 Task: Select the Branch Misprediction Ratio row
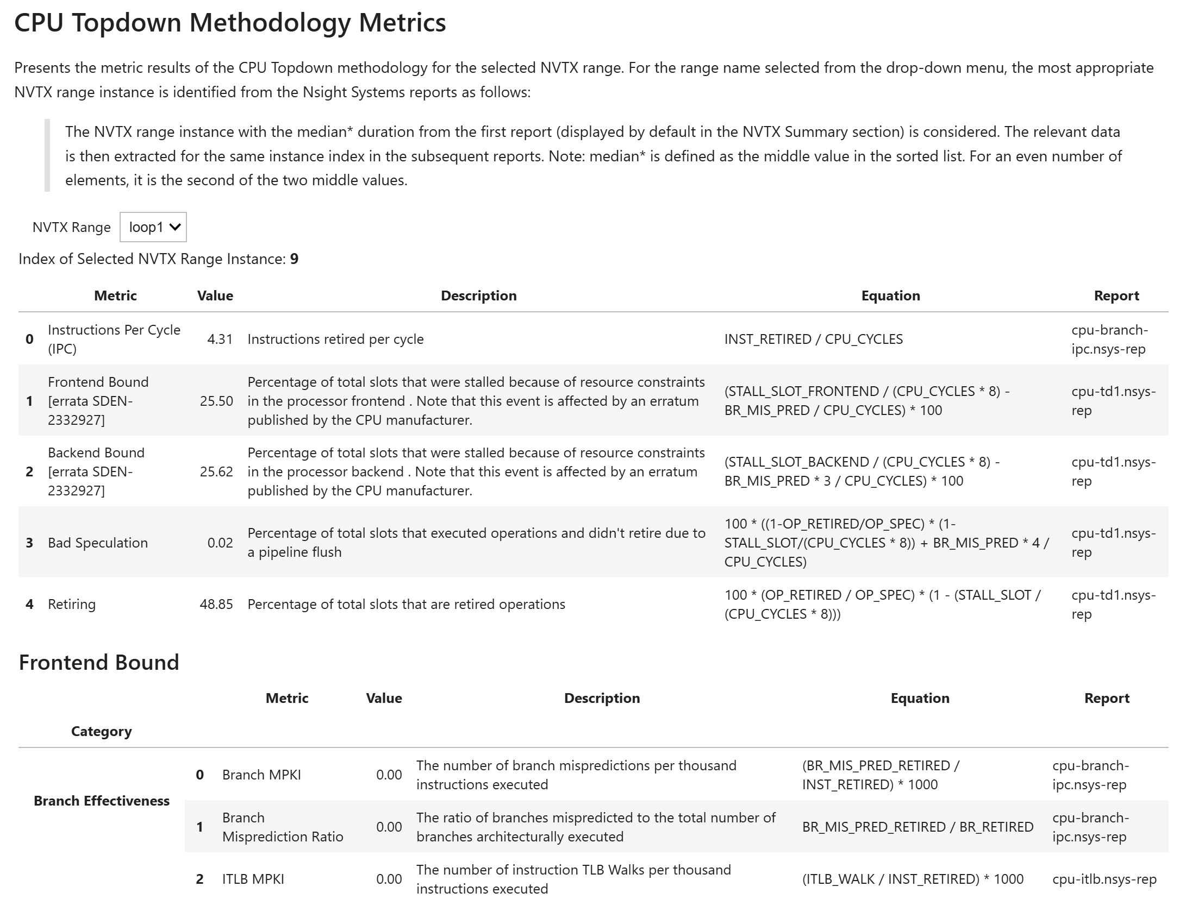click(x=282, y=827)
